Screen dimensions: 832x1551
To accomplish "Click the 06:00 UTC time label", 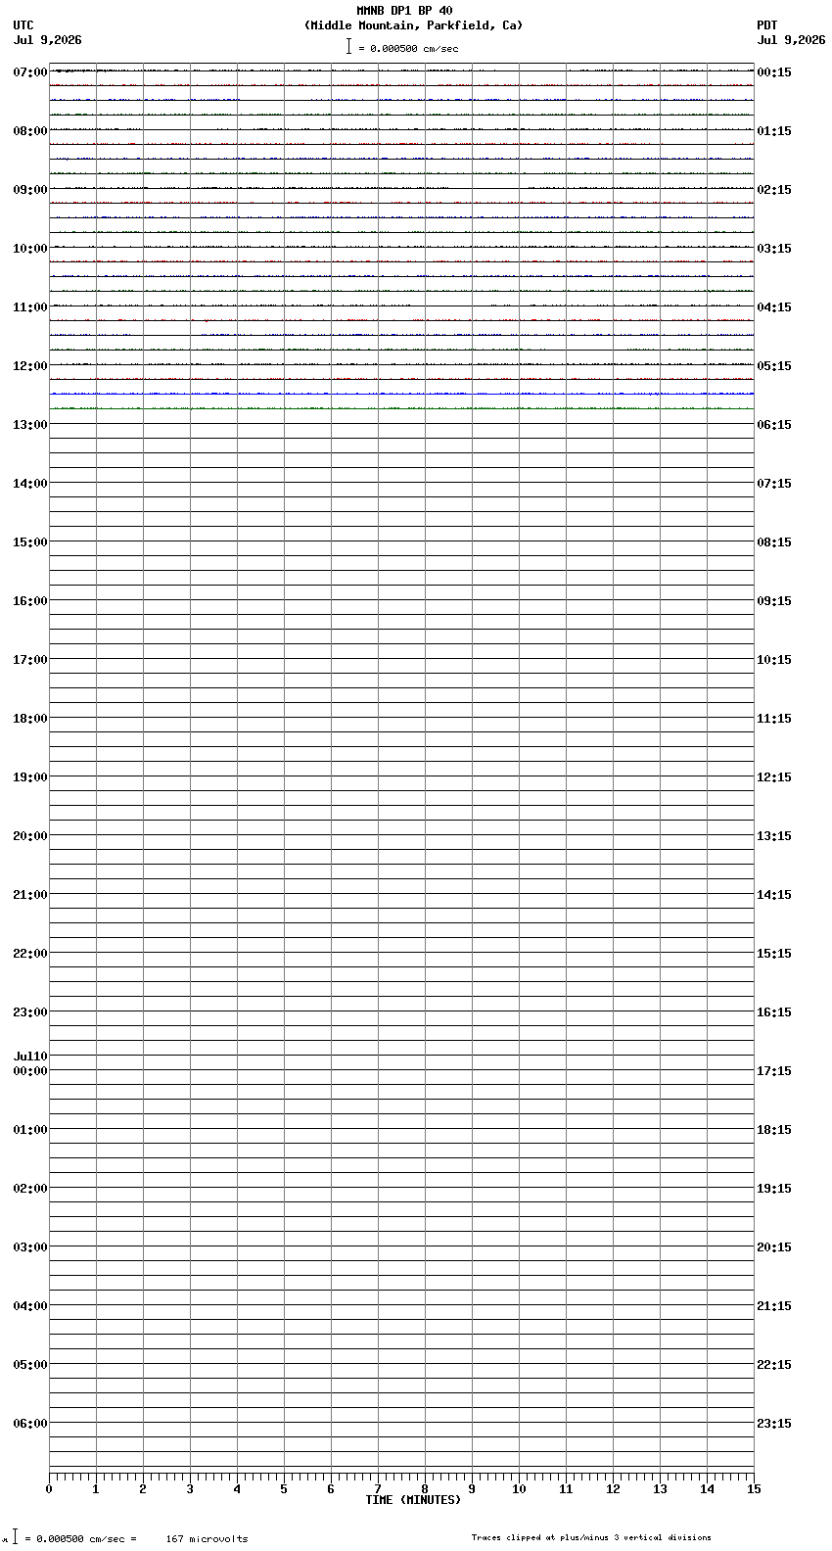I will pos(30,1424).
